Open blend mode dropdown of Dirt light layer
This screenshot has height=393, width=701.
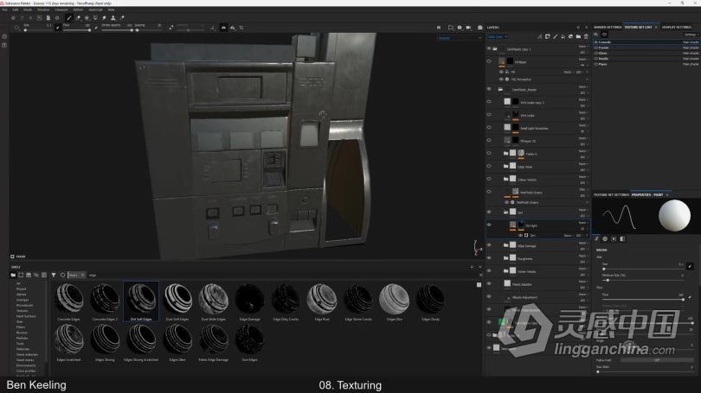[583, 223]
